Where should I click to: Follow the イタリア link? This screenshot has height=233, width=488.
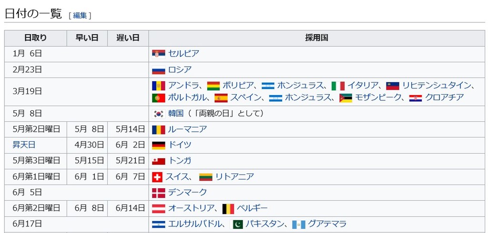pyautogui.click(x=363, y=85)
